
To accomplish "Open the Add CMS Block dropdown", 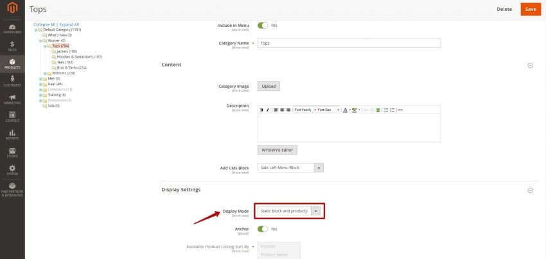I will point(290,167).
